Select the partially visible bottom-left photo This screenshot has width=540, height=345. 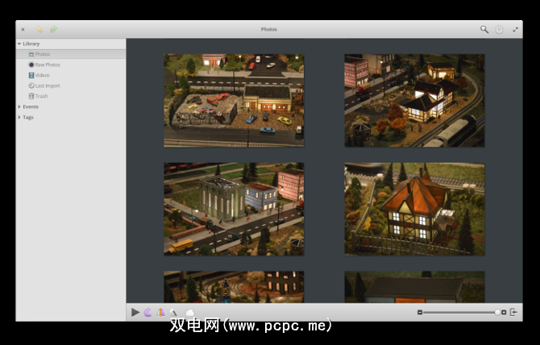pyautogui.click(x=234, y=287)
